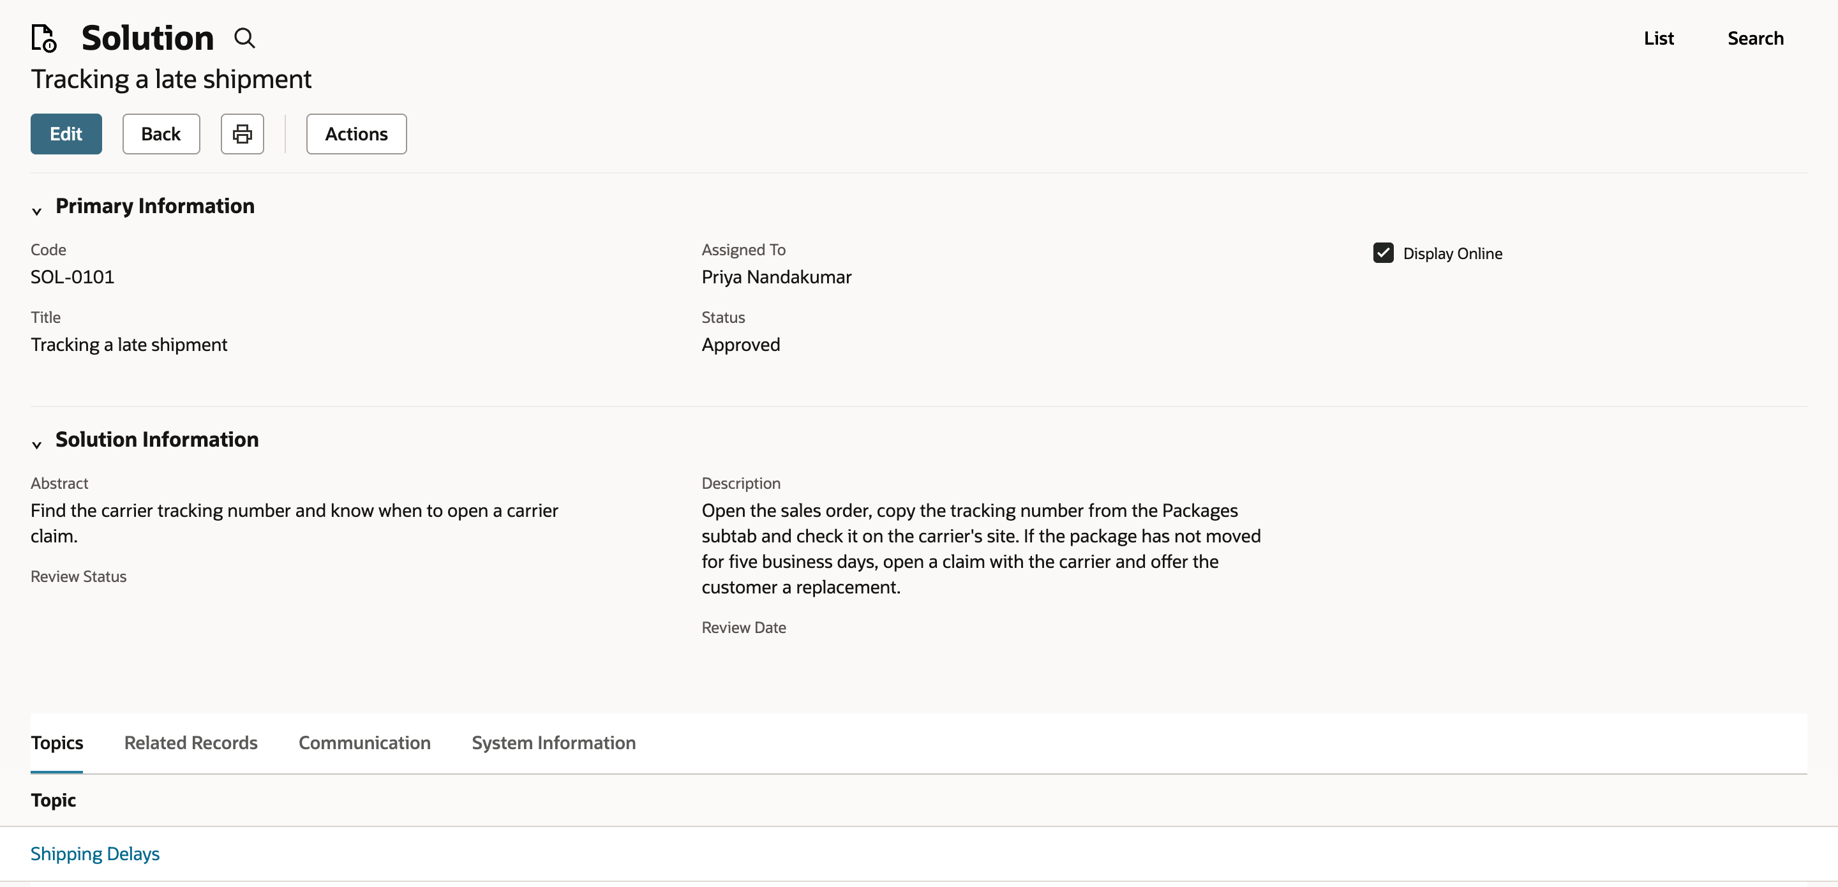Image resolution: width=1838 pixels, height=887 pixels.
Task: Switch to the Communication tab
Action: [364, 742]
